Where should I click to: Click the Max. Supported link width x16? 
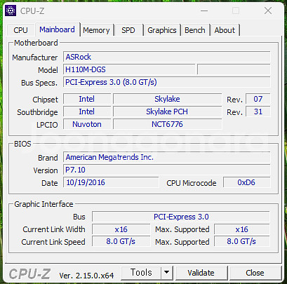[x=242, y=229]
